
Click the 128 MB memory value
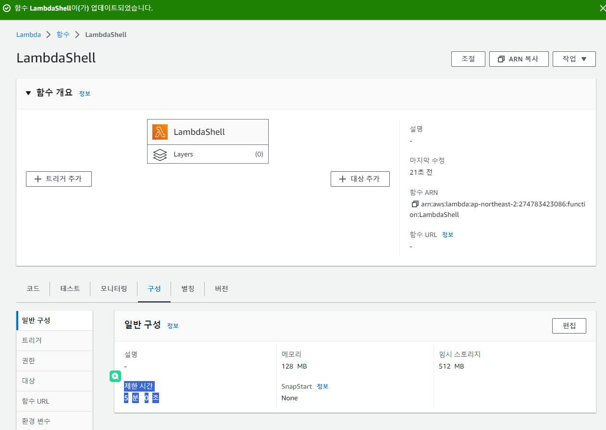(294, 366)
